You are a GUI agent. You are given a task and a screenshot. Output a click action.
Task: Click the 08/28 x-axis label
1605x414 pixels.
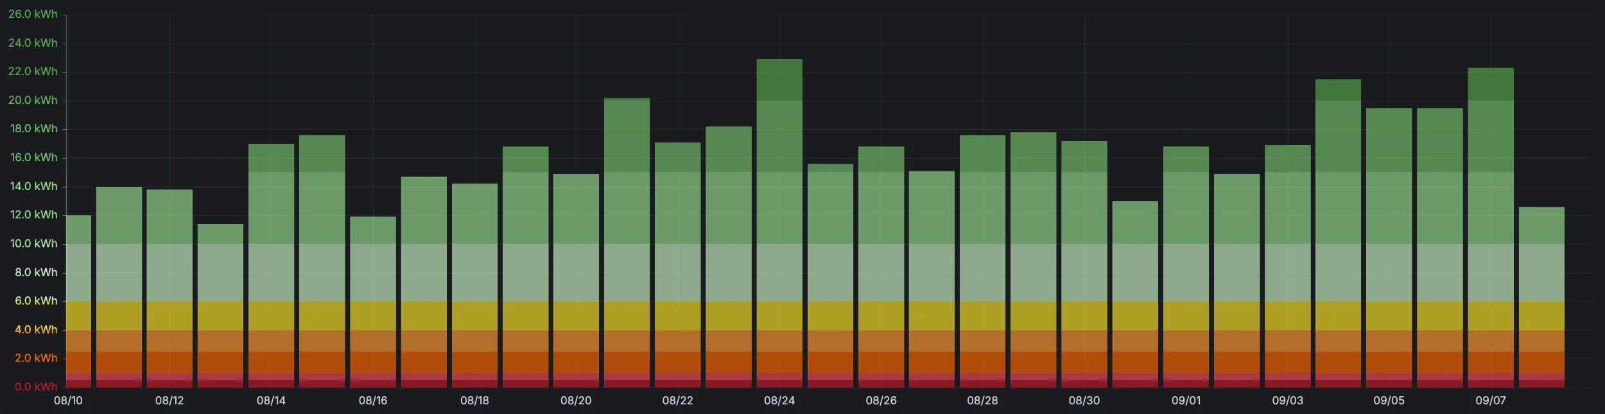pos(982,401)
